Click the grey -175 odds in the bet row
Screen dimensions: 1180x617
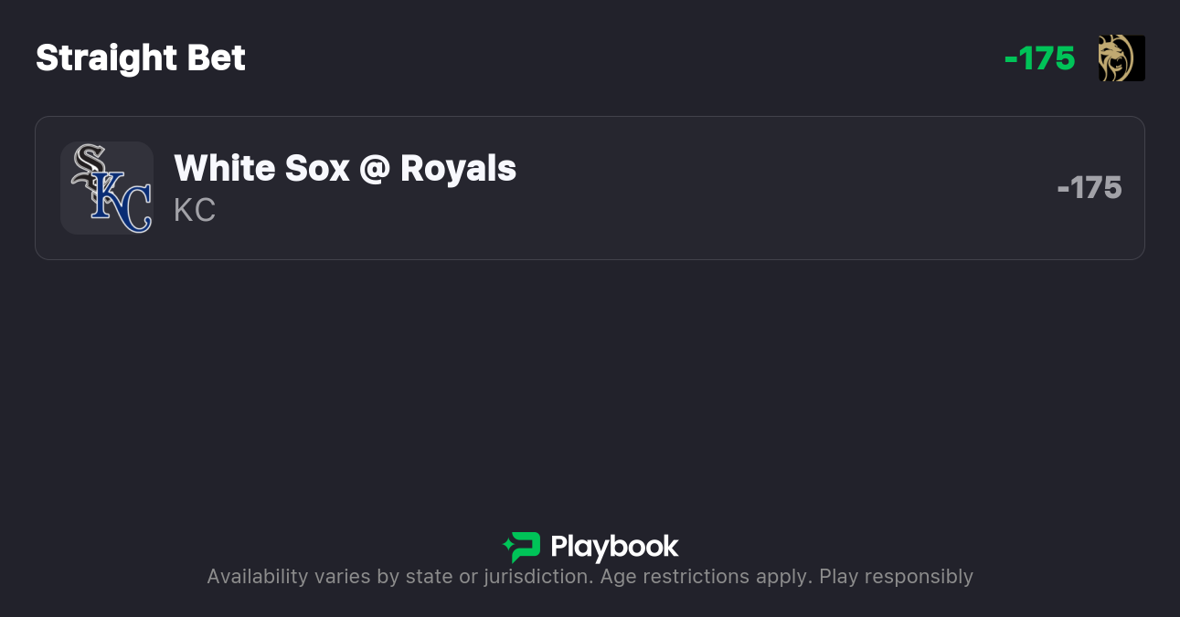(1089, 188)
